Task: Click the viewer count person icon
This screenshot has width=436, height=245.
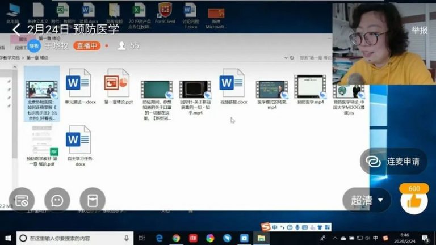Action: [121, 45]
